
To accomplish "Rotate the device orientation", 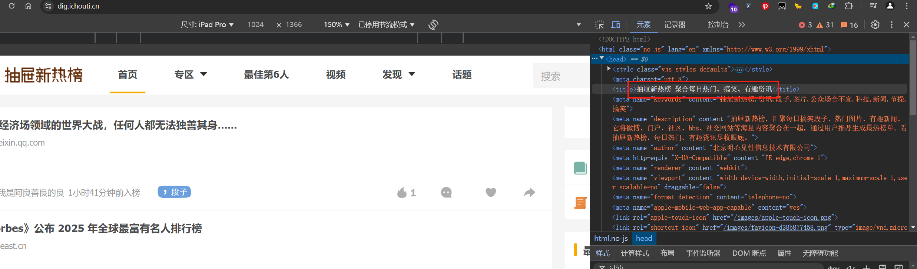I will (433, 24).
